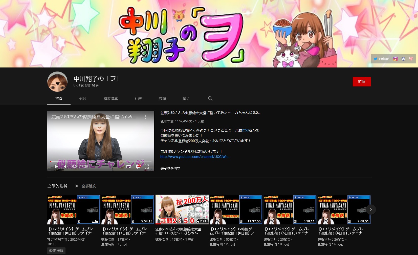This screenshot has width=418, height=255.
Task: Click the pink heart icon in the banner
Action: click(411, 59)
